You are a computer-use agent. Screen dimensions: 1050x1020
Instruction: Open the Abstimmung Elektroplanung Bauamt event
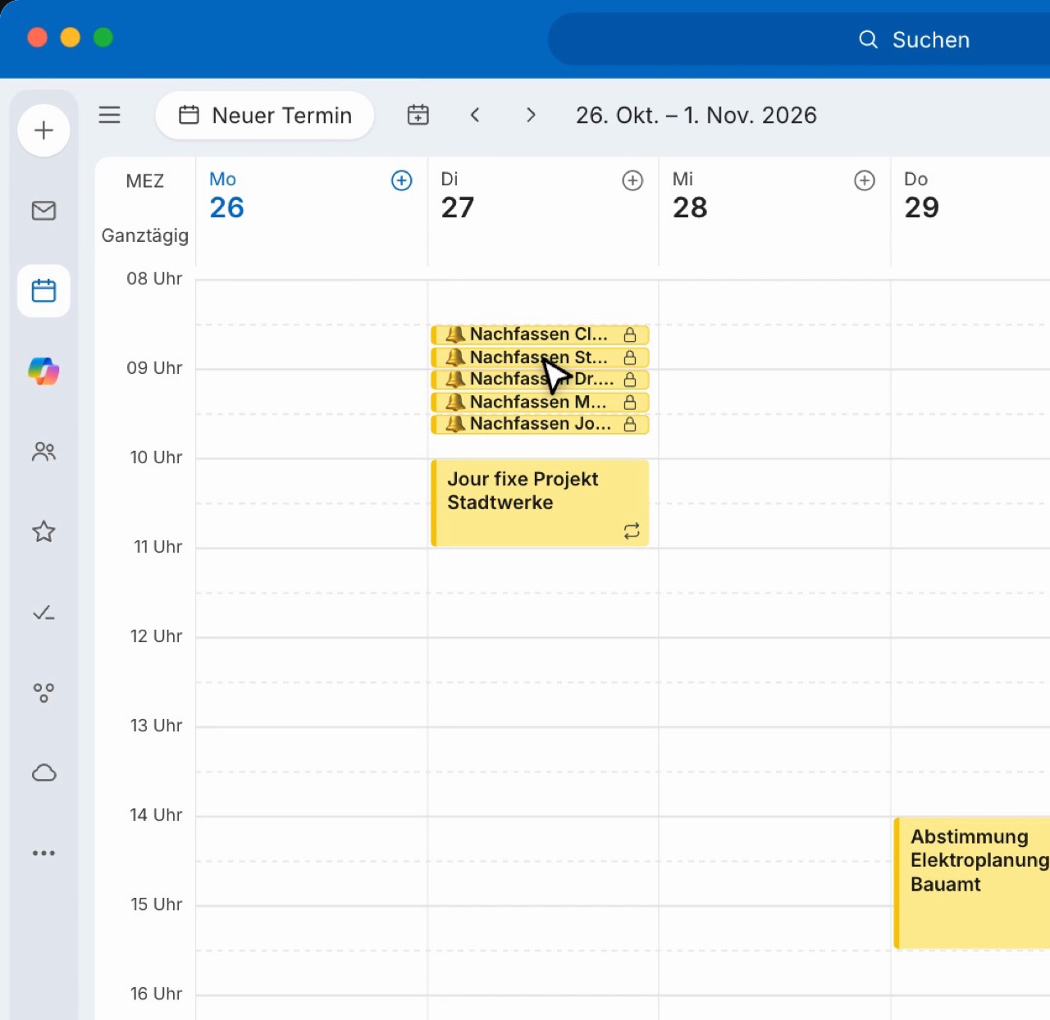pos(972,882)
